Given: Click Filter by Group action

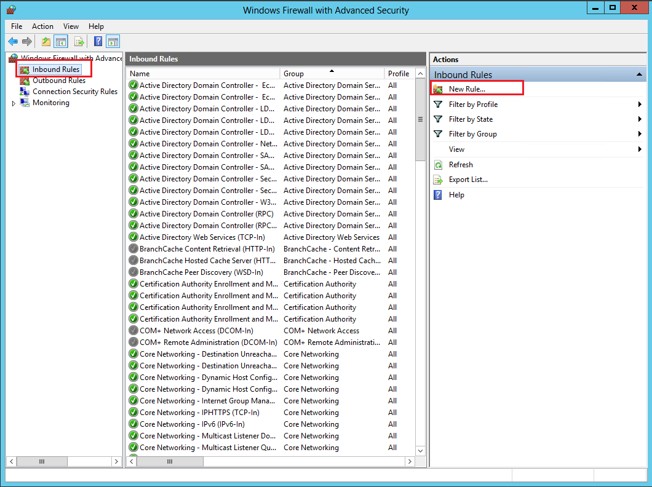Looking at the screenshot, I should point(473,134).
